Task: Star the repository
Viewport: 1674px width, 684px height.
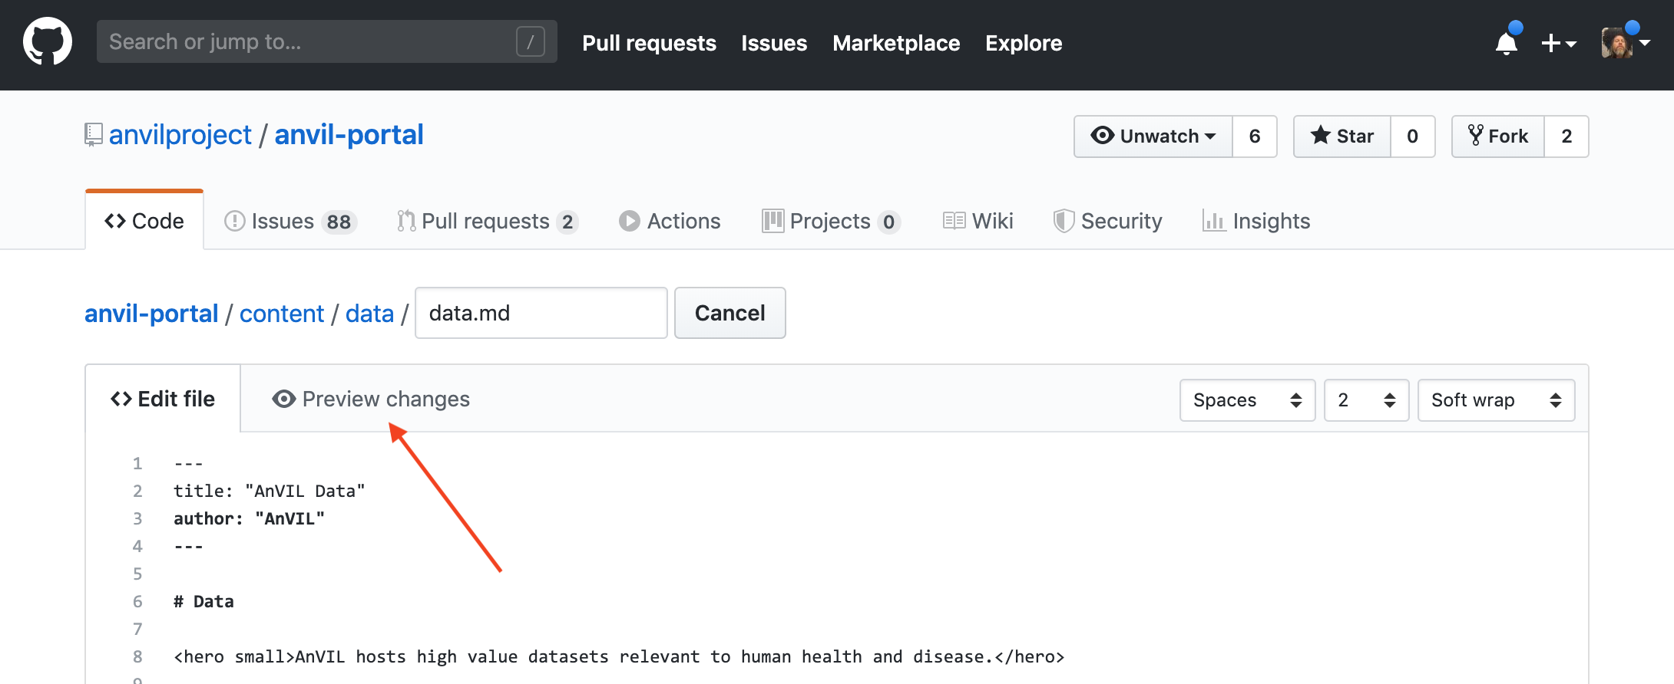Action: 1342,136
